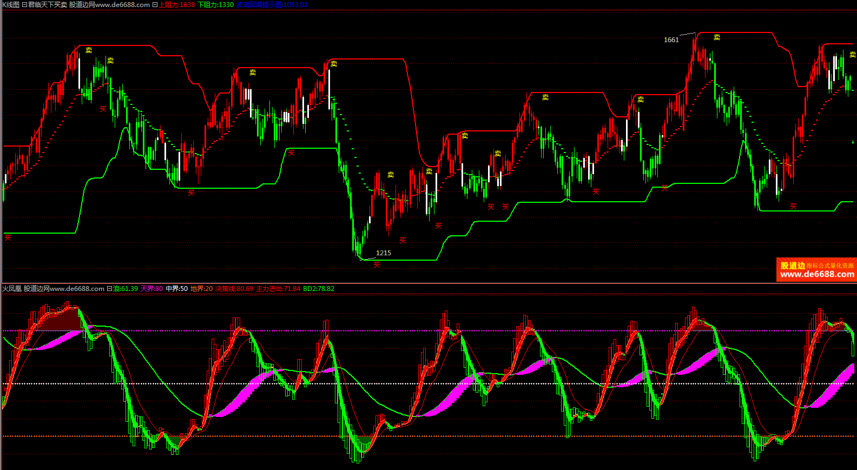Click the 主力进出:71.84 legend label
857x470 pixels.
pos(278,289)
